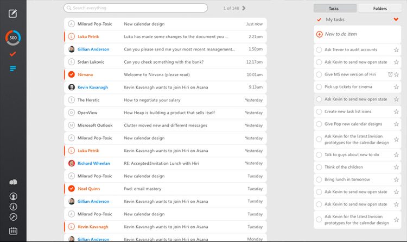This screenshot has height=242, width=407.
Task: Click the orange check icon on Noel Quinn email
Action: click(72, 188)
